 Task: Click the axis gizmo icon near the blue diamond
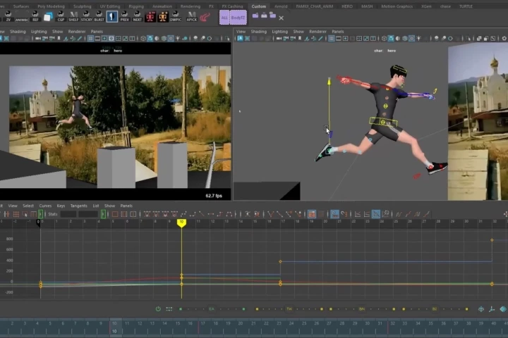click(492, 309)
